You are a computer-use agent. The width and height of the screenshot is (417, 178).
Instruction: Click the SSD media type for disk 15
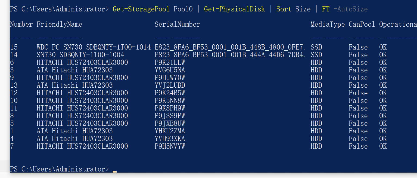(316, 47)
